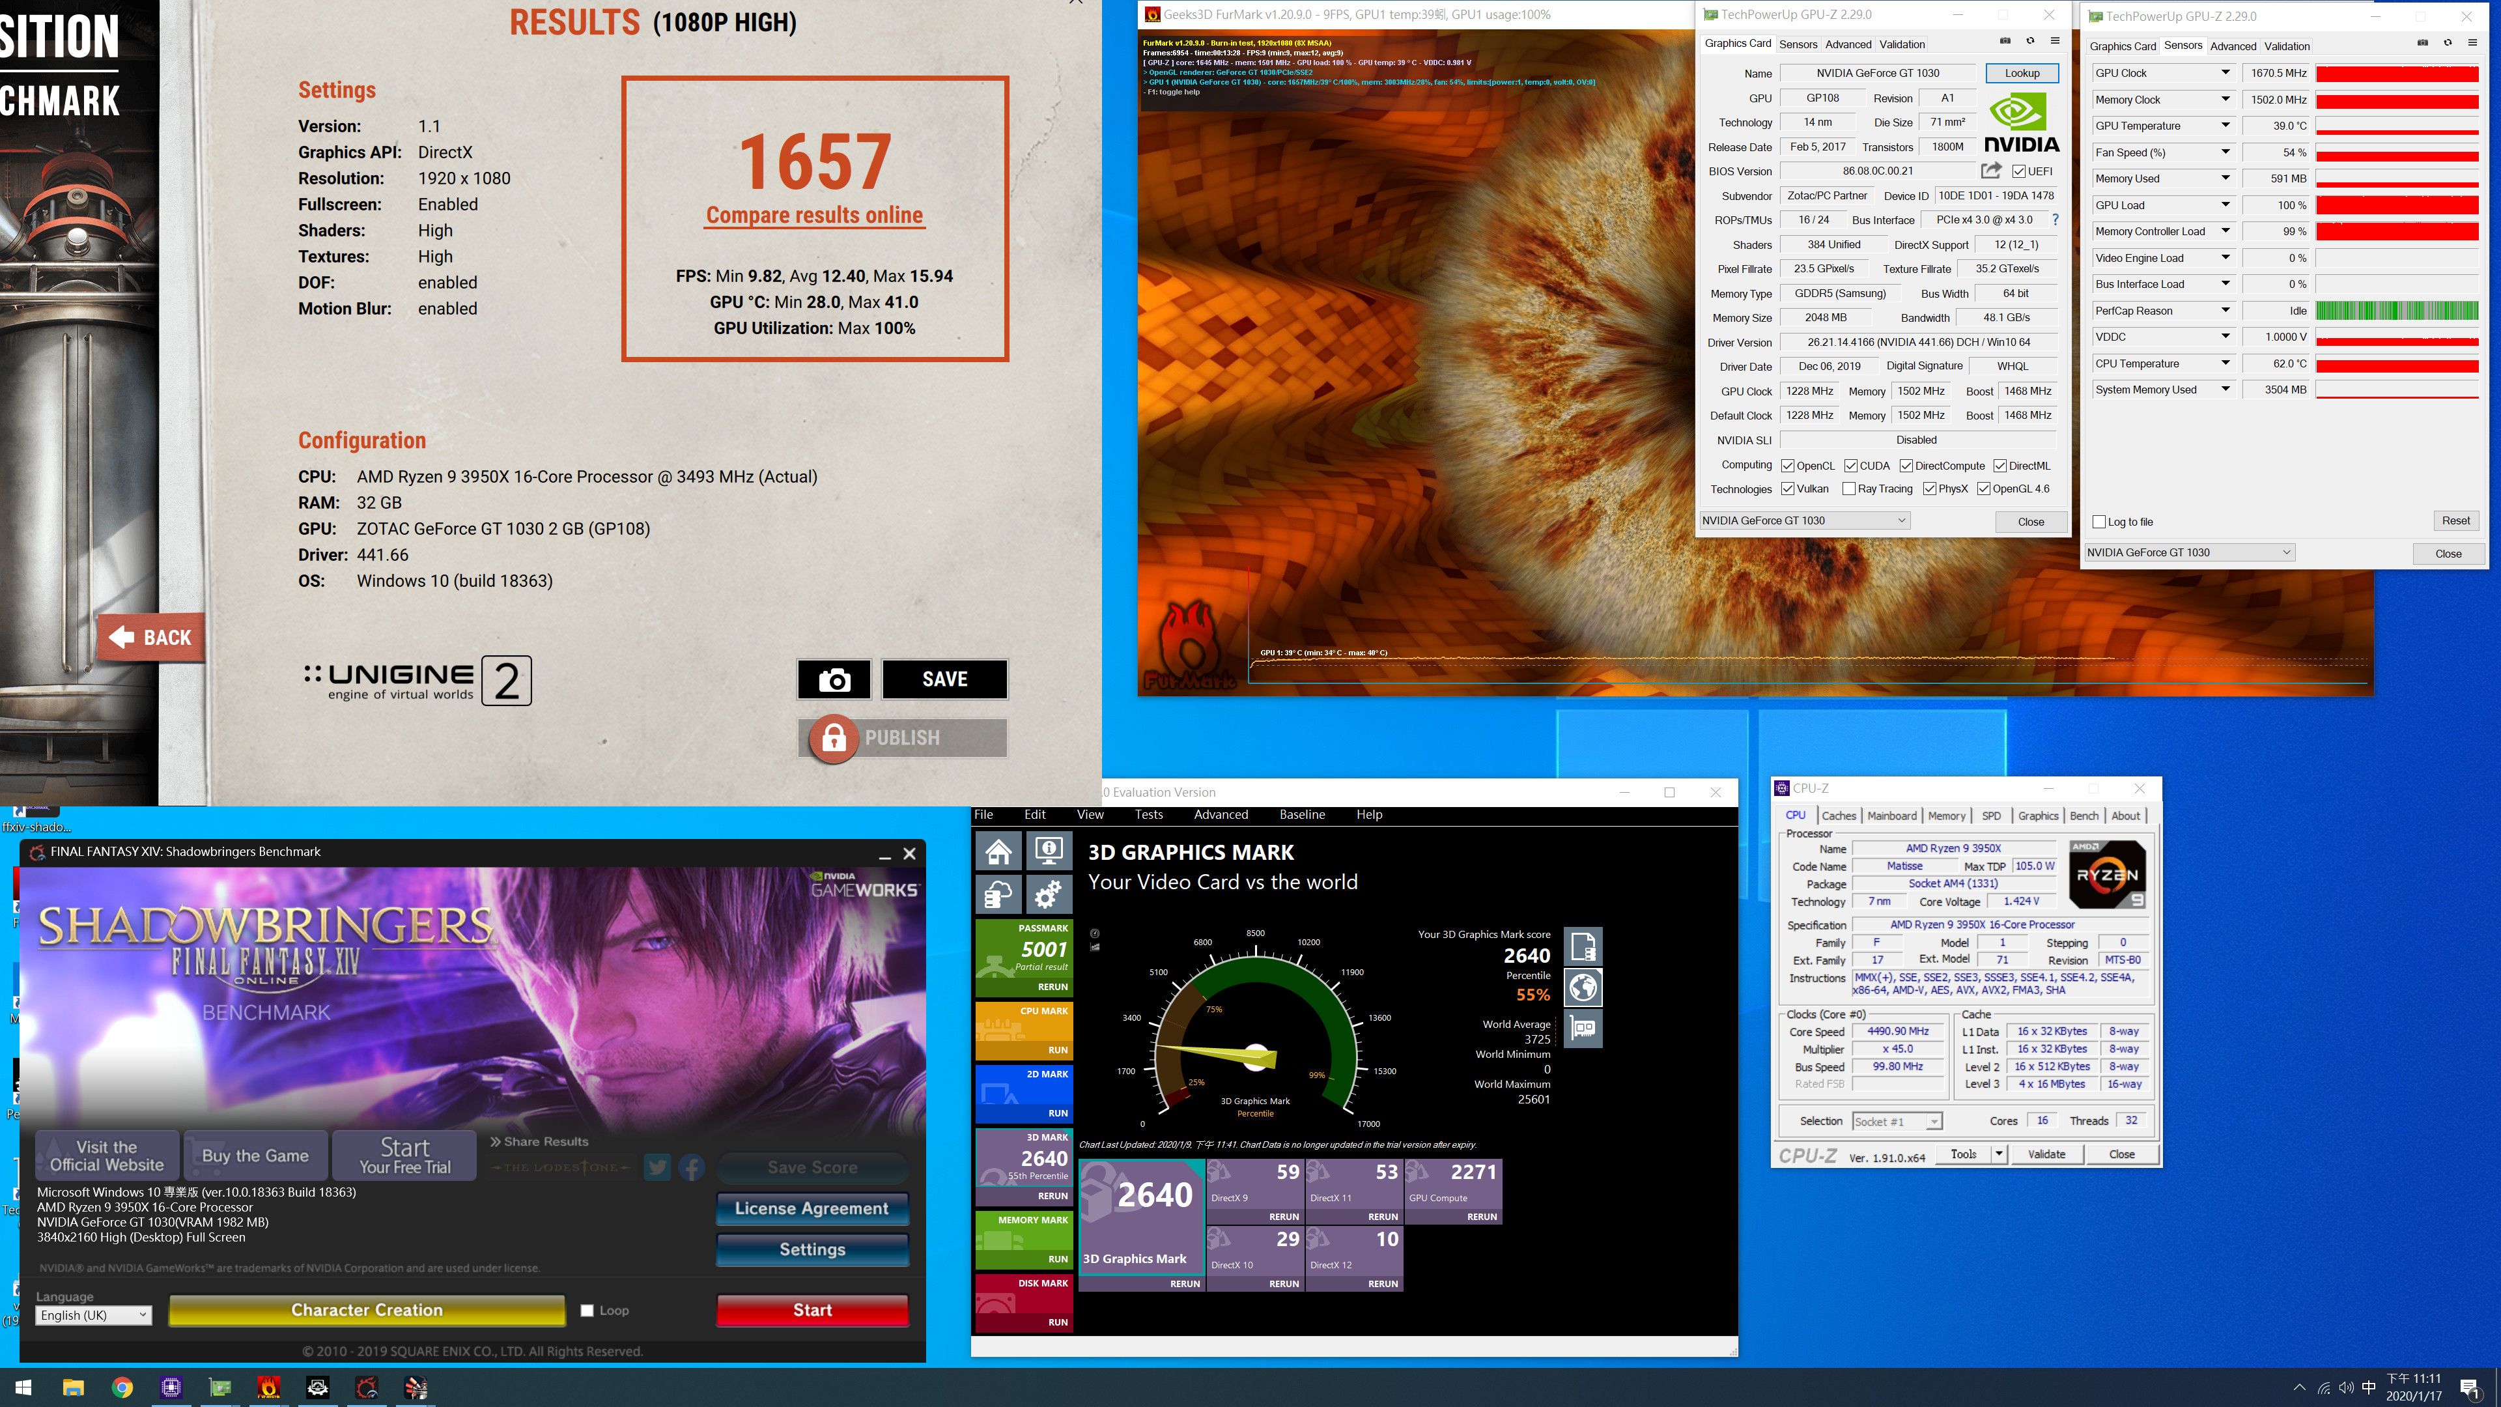2501x1407 pixels.
Task: Click Bus Interface question mark in GPU-Z
Action: click(2056, 220)
